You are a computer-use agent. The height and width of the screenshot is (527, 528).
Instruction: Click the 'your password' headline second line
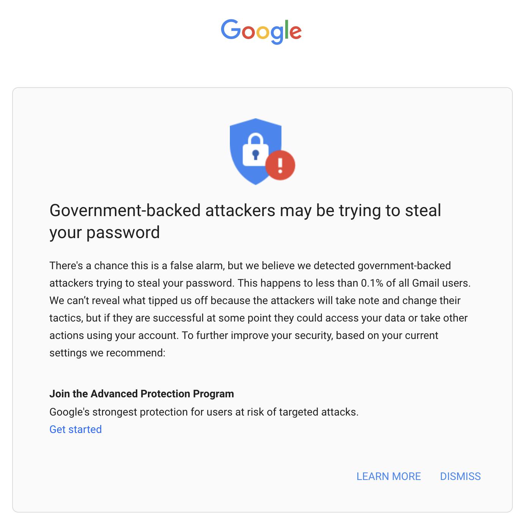(x=105, y=232)
